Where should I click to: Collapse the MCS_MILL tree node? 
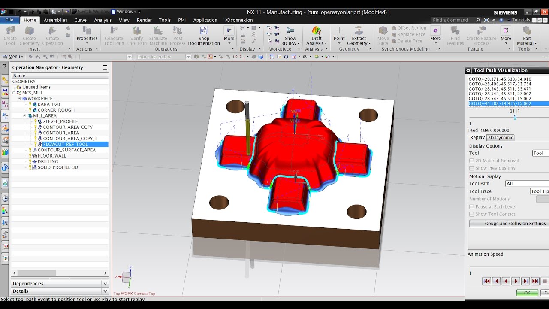coord(14,93)
